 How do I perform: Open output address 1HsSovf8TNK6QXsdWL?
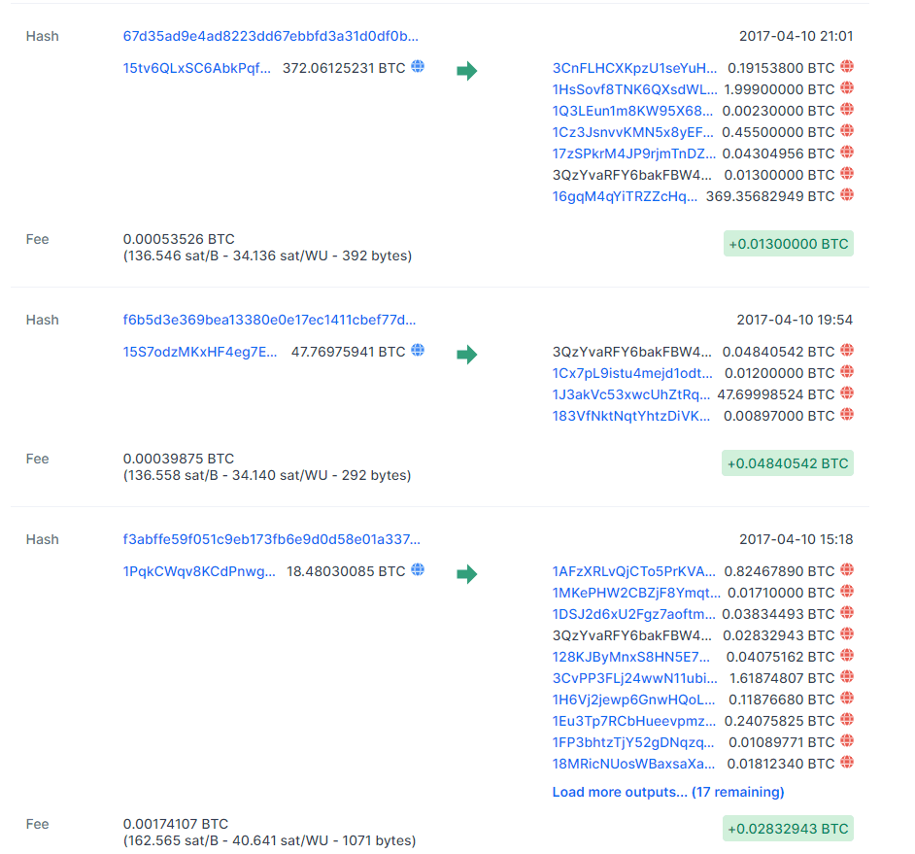pyautogui.click(x=634, y=89)
